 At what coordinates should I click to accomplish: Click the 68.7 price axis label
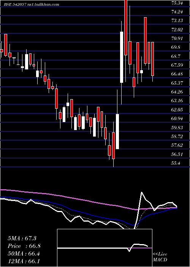tap(176, 56)
